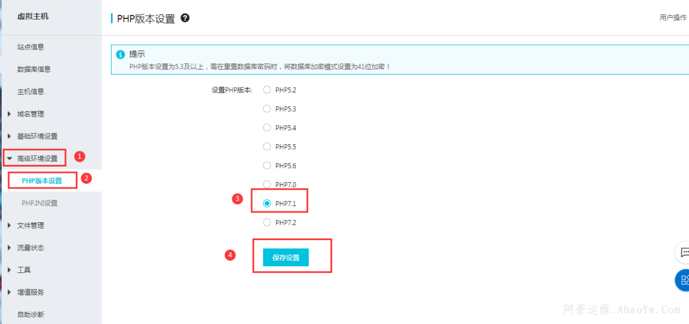Screen dimensions: 689x324
Task: Expand the 域名管理 menu section
Action: [x=30, y=114]
